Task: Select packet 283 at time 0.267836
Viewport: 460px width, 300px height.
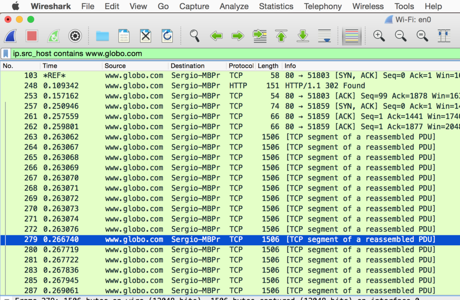Action: pyautogui.click(x=230, y=270)
